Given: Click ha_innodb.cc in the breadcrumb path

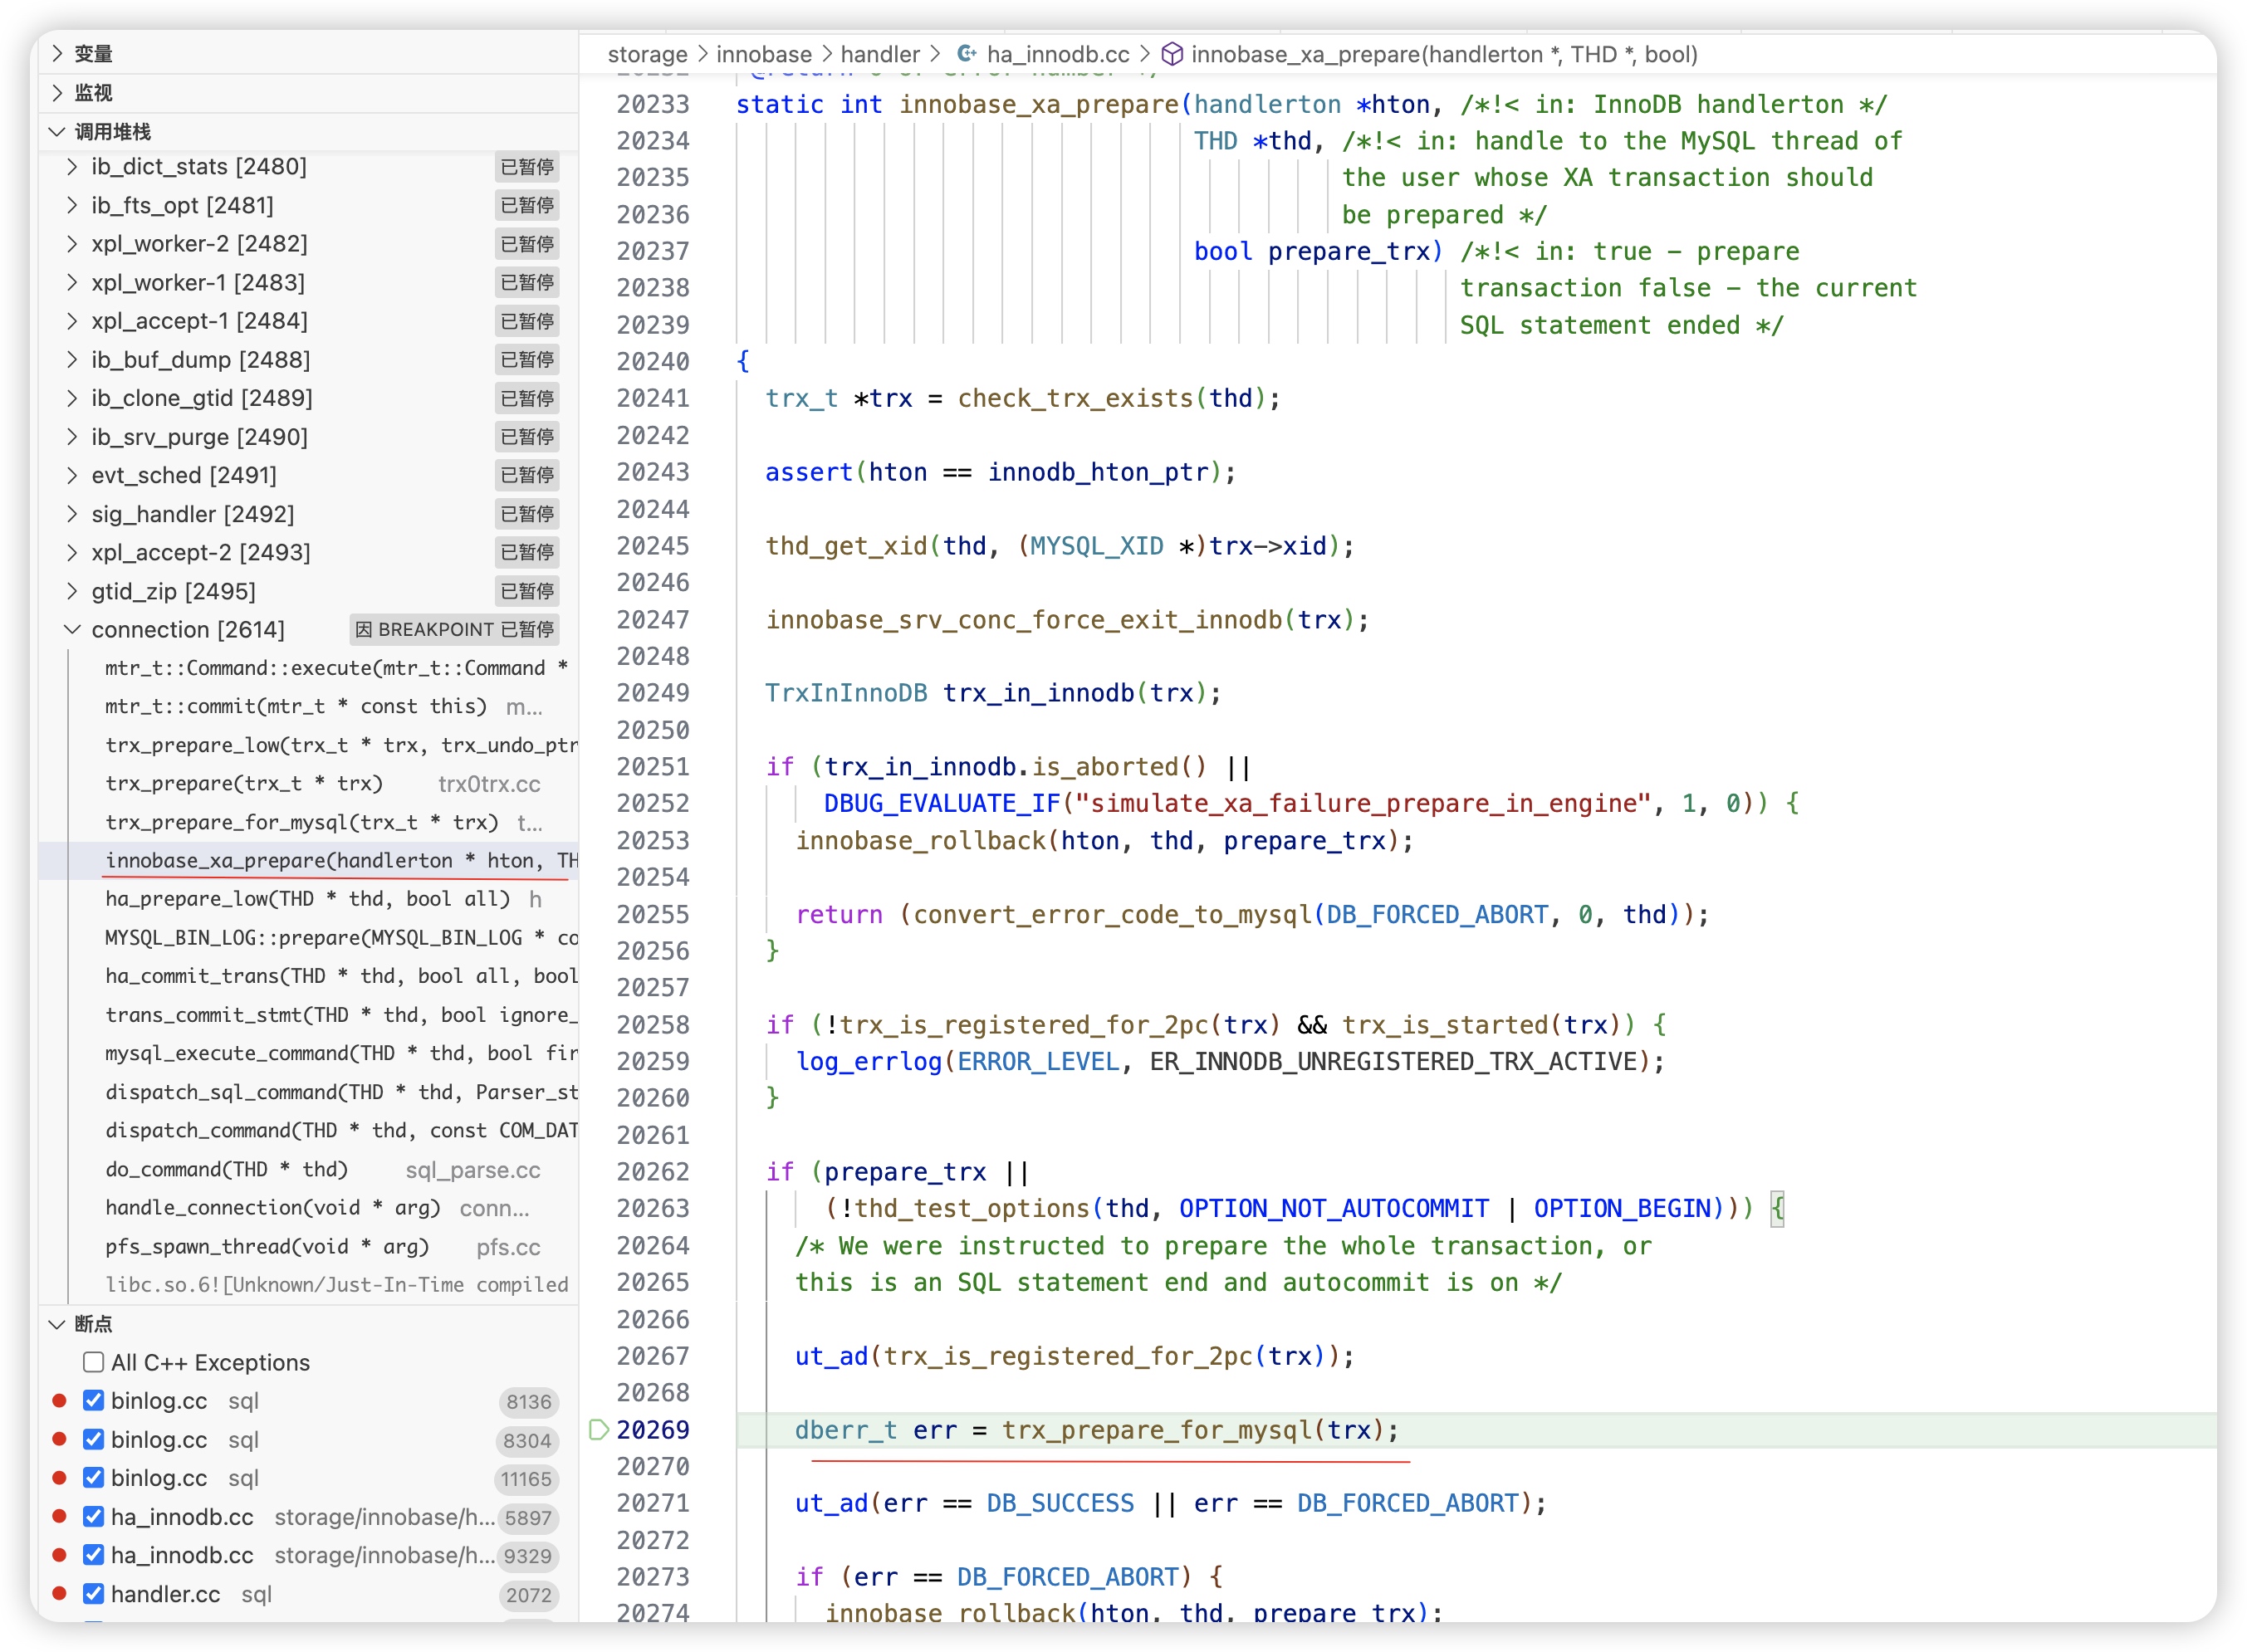Looking at the screenshot, I should (1057, 54).
